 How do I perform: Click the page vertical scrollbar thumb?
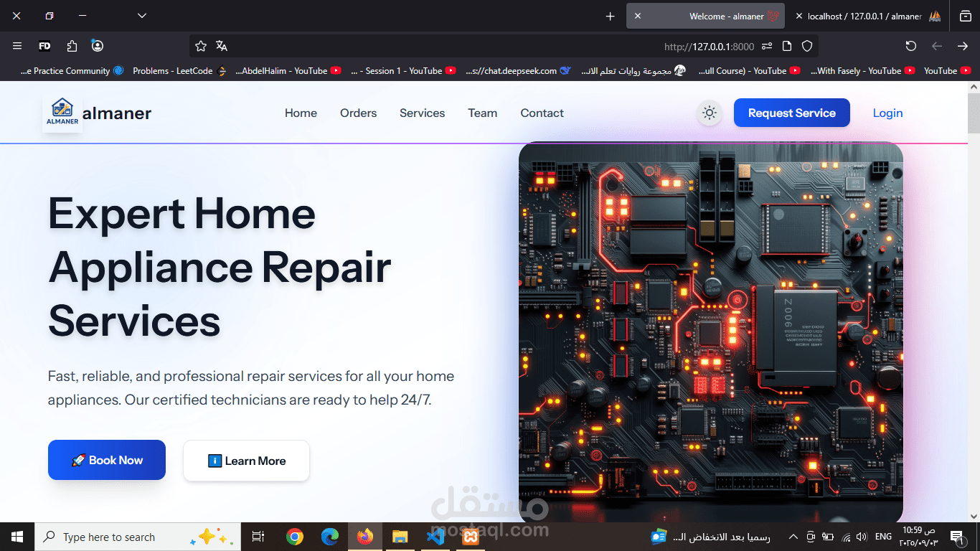tap(974, 113)
